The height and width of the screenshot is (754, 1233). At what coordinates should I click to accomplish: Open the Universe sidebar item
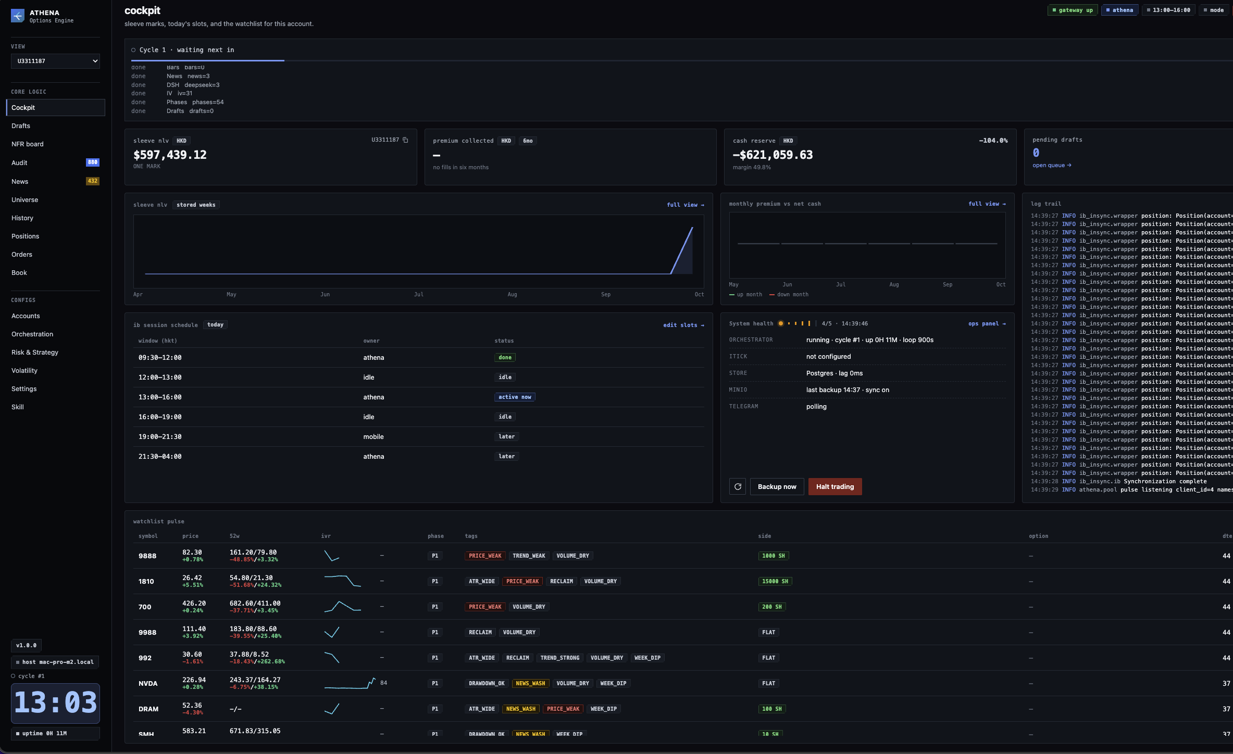coord(24,200)
